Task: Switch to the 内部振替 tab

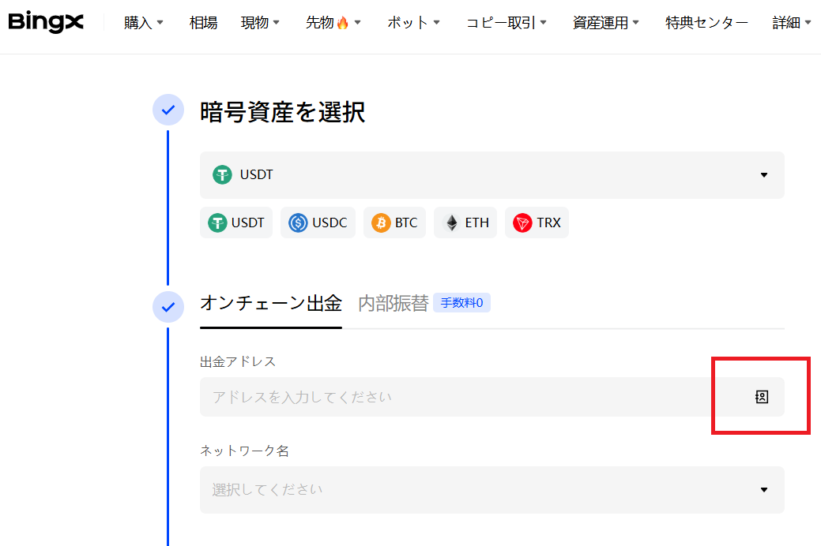Action: 393,303
